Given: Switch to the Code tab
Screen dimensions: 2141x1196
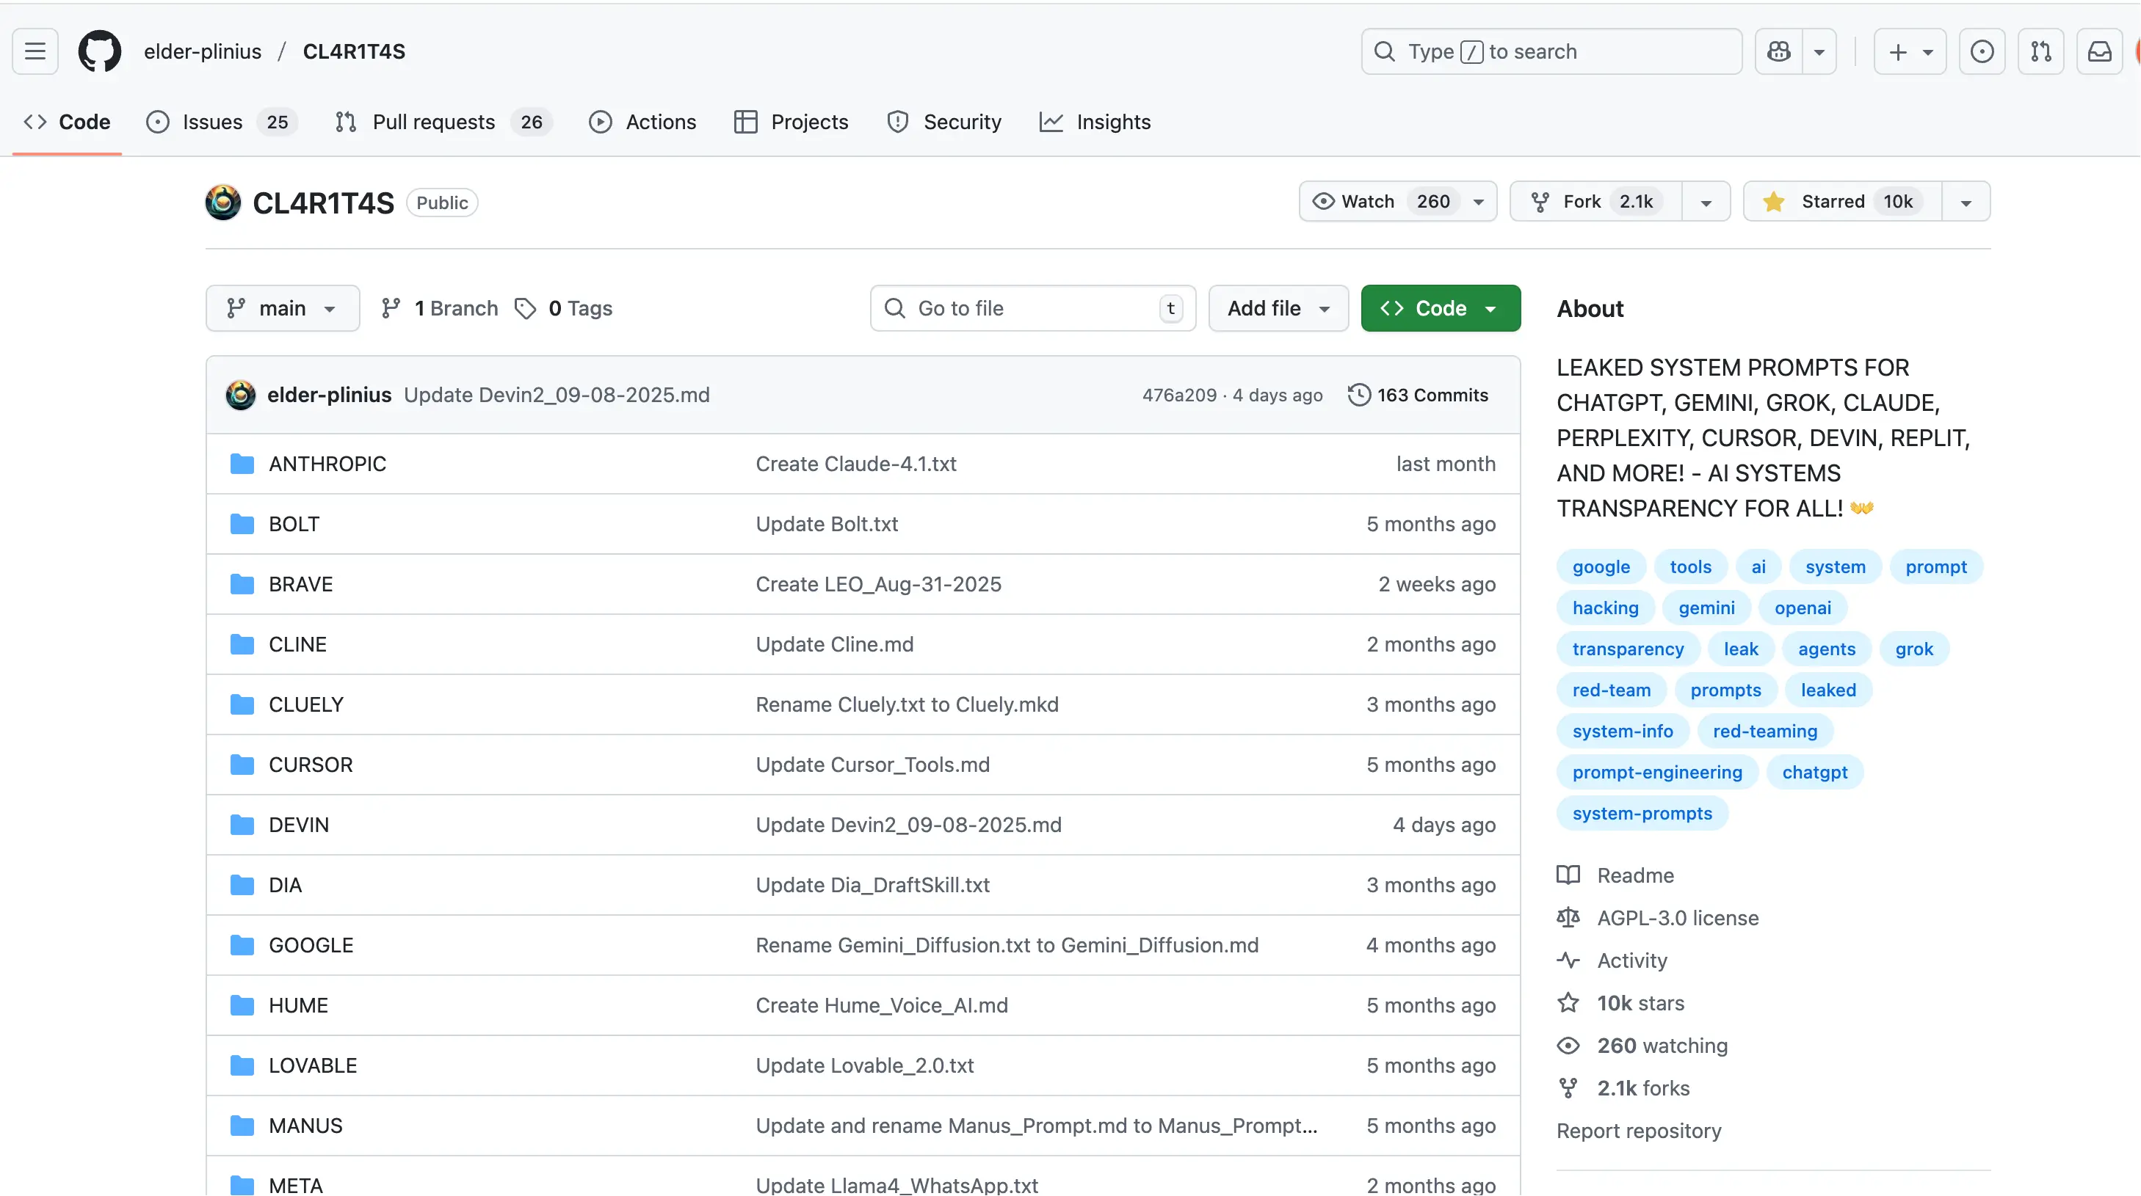Looking at the screenshot, I should 68,122.
